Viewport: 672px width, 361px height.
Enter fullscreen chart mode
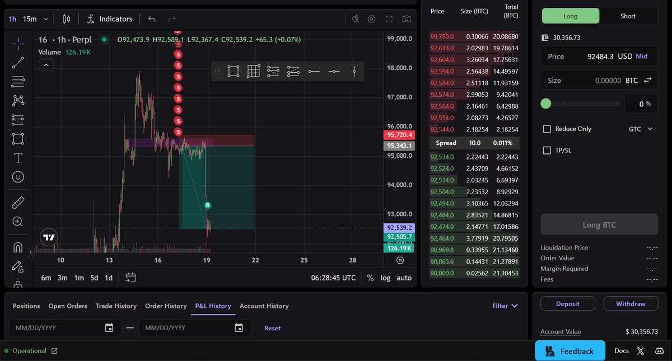[x=389, y=19]
